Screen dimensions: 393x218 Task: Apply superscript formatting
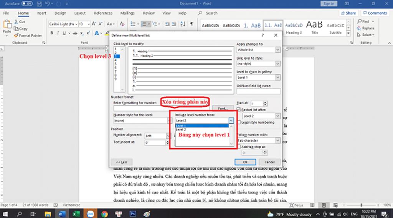coord(88,33)
